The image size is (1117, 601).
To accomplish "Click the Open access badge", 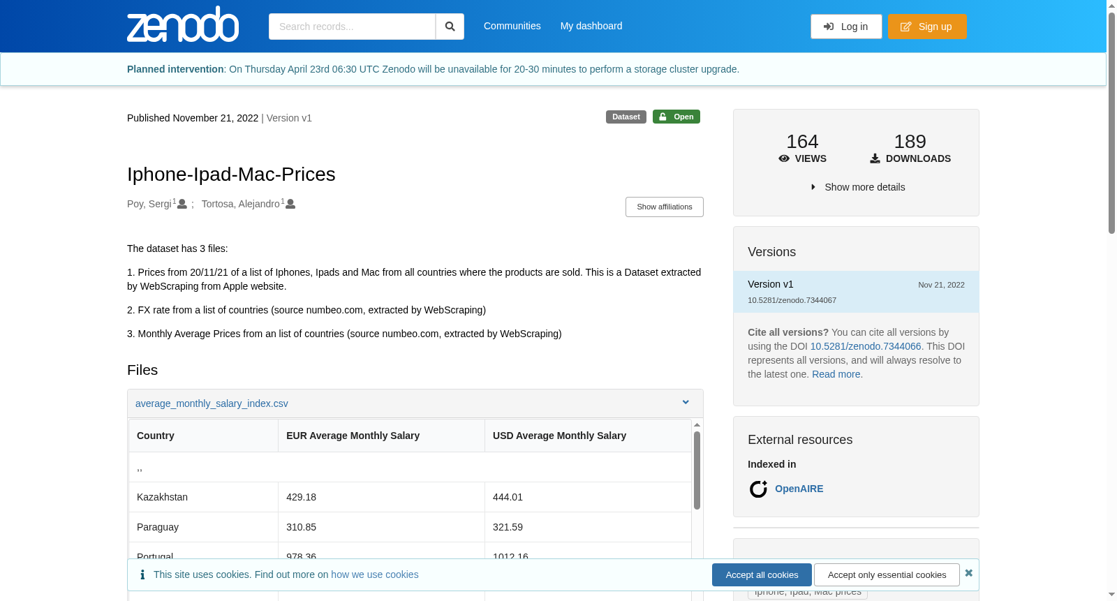I will point(676,117).
